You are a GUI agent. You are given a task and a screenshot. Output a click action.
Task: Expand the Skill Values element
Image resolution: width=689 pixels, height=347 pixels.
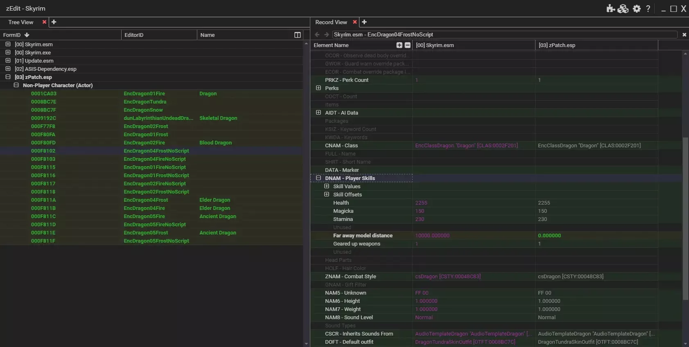[327, 186]
